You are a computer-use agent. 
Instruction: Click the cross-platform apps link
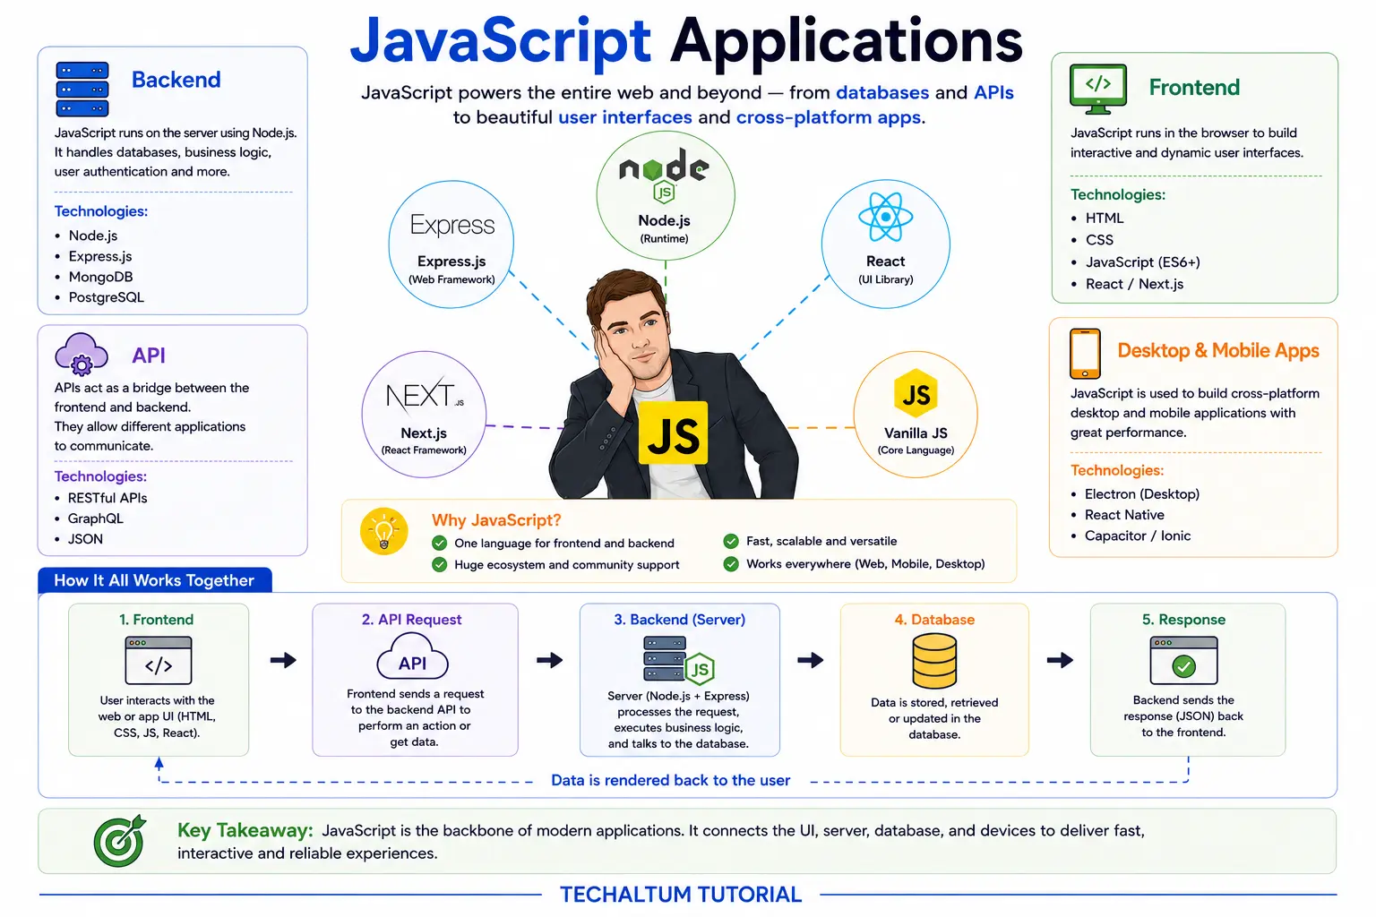(x=829, y=117)
